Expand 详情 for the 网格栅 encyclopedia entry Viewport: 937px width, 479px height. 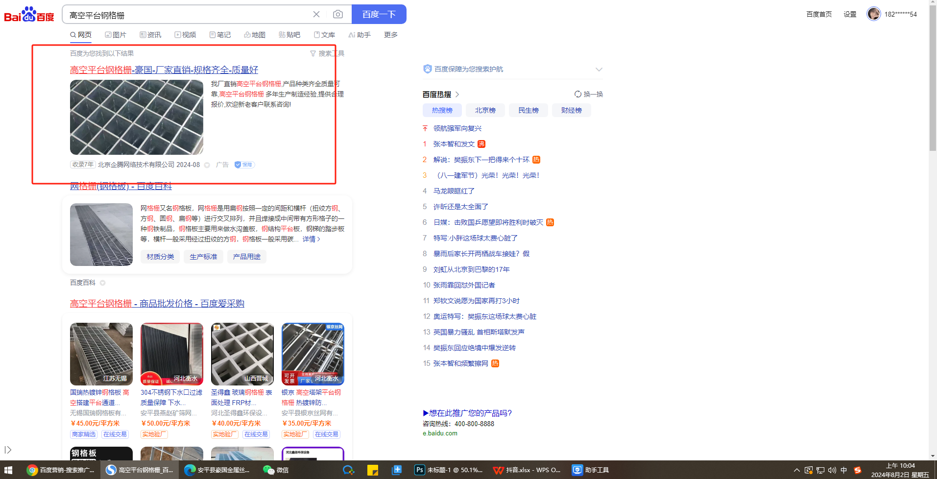(x=312, y=239)
